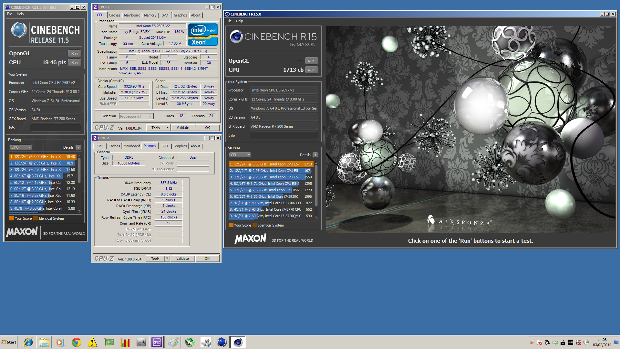Switch to CPU tab in lower CPU-Z window
The width and height of the screenshot is (620, 349).
100,146
